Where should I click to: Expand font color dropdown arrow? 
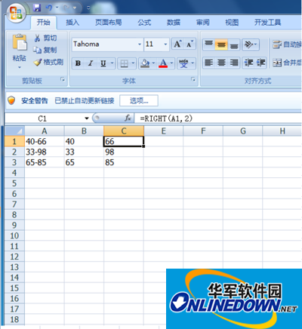click(171, 63)
